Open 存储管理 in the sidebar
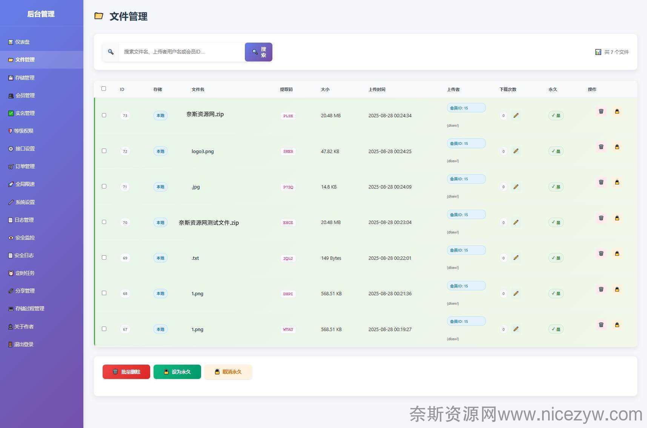 pos(25,78)
